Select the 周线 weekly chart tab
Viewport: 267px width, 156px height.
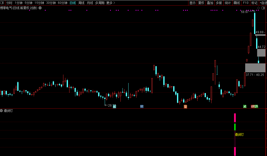click(x=81, y=3)
